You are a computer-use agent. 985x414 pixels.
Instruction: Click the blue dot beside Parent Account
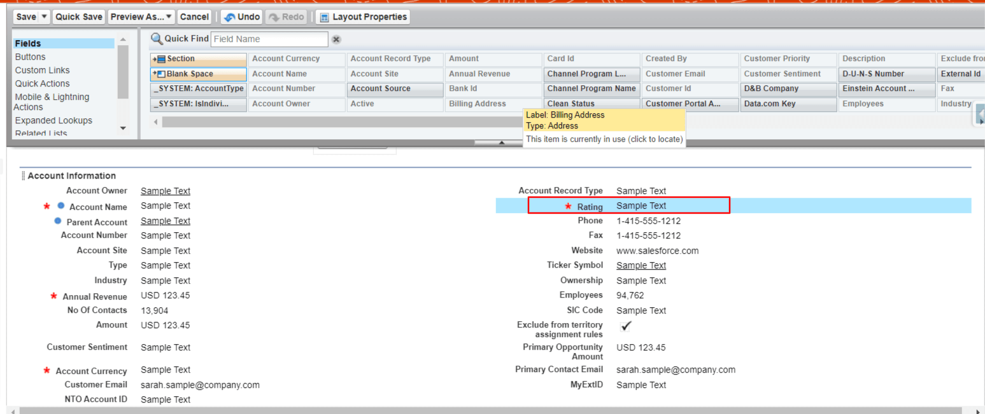[58, 221]
